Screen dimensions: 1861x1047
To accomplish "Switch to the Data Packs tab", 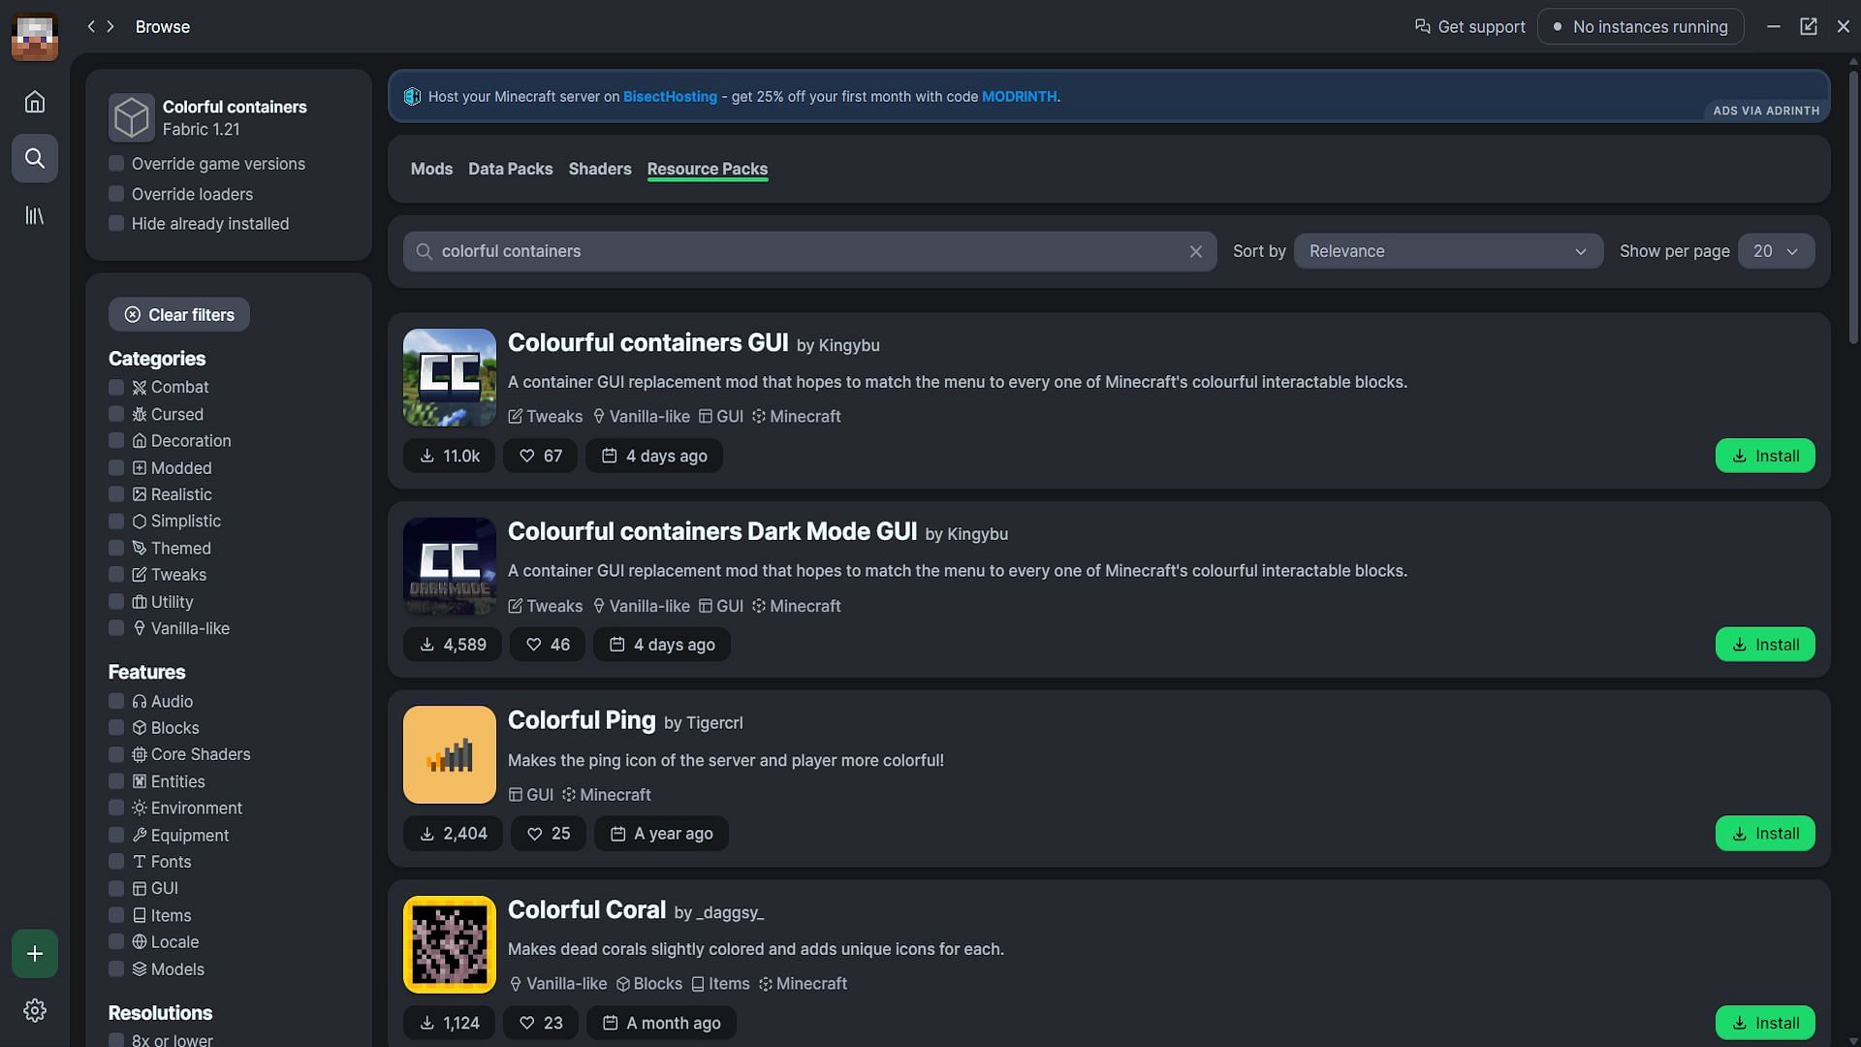I will [x=510, y=169].
